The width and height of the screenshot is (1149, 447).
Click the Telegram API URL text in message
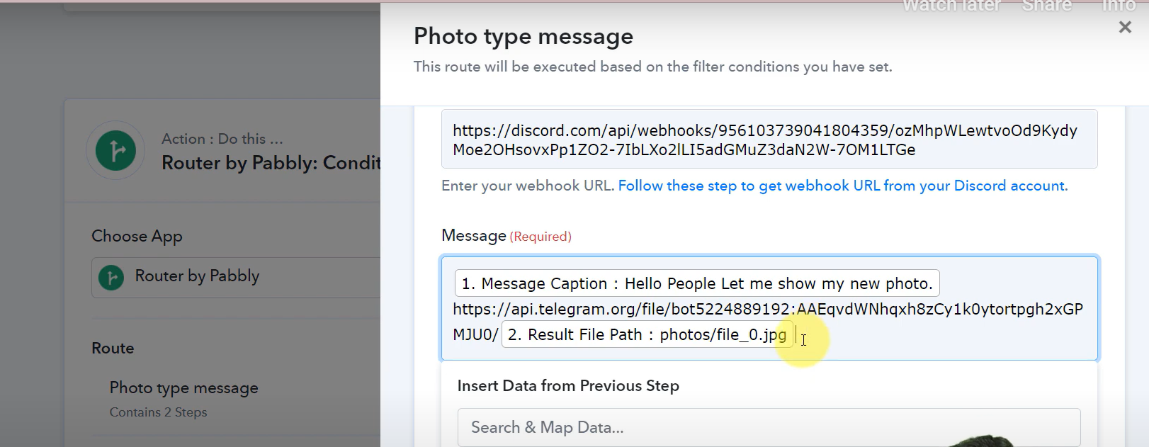[x=768, y=309]
